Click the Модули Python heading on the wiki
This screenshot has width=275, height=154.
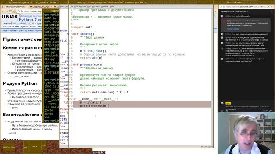[x=20, y=83]
